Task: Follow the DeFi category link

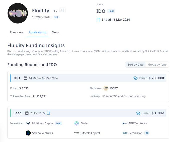Action: [56, 17]
